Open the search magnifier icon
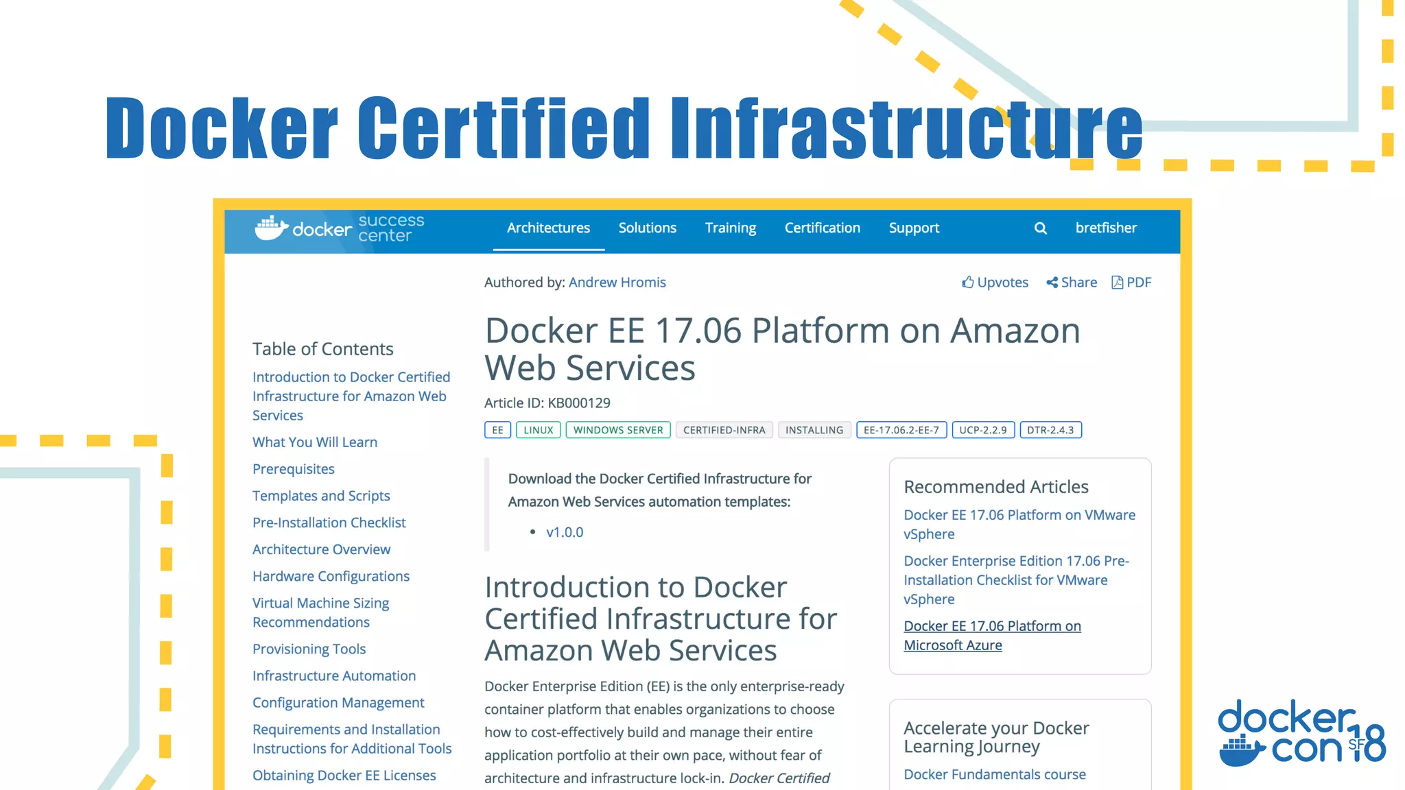This screenshot has height=790, width=1405. (1041, 228)
